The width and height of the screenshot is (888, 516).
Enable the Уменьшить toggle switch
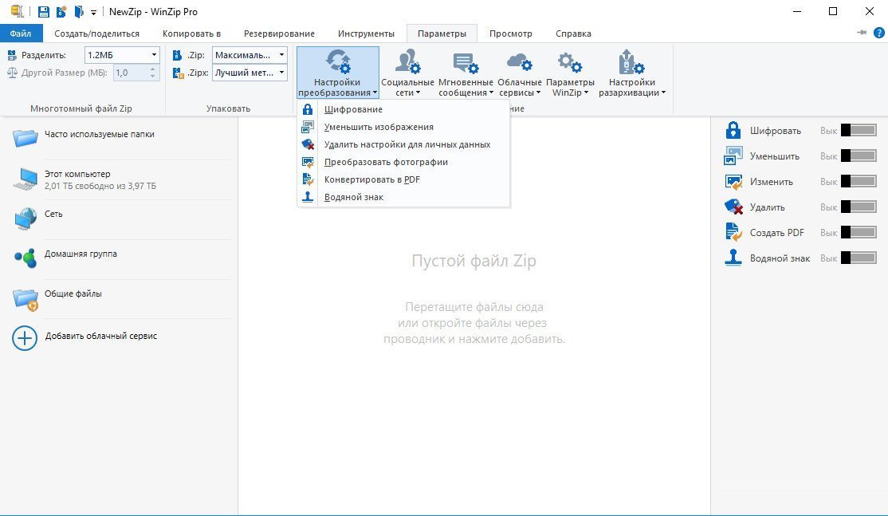(x=858, y=156)
